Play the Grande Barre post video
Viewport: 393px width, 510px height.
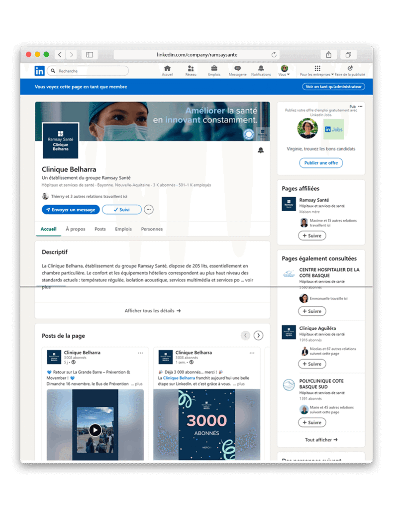95,430
